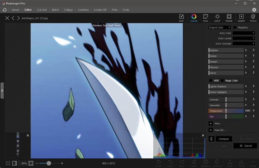Enable the HDR checkbox
Viewport: 259px width, 168px height.
(x=211, y=81)
